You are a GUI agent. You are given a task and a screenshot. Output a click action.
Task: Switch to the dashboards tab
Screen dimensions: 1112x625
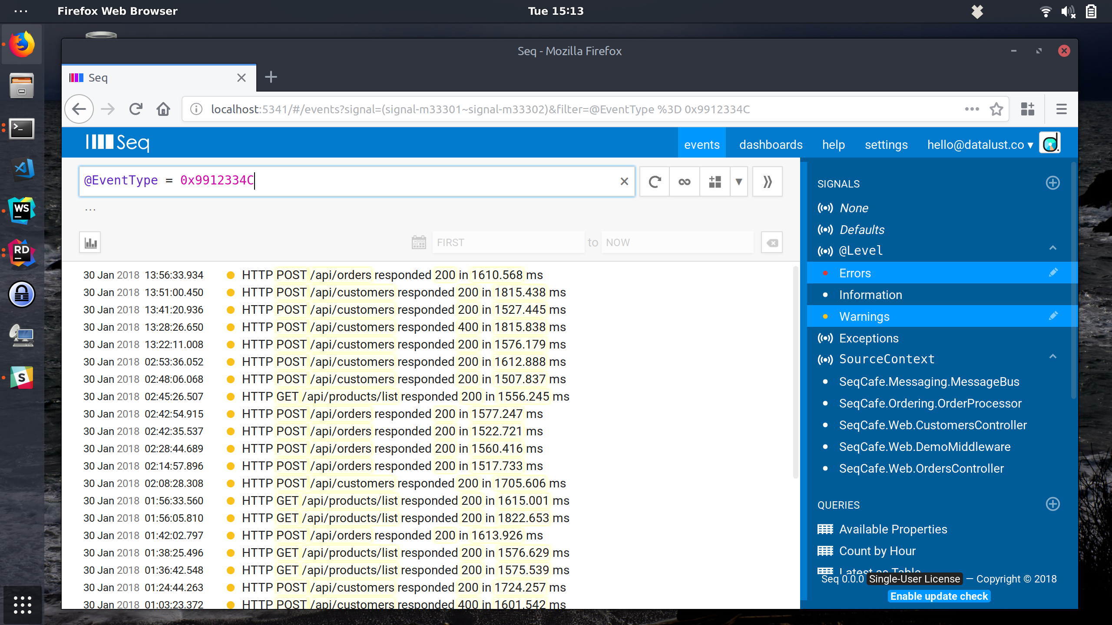tap(771, 144)
